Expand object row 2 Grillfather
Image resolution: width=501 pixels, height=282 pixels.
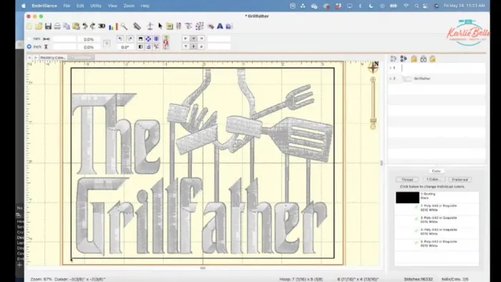(x=390, y=79)
